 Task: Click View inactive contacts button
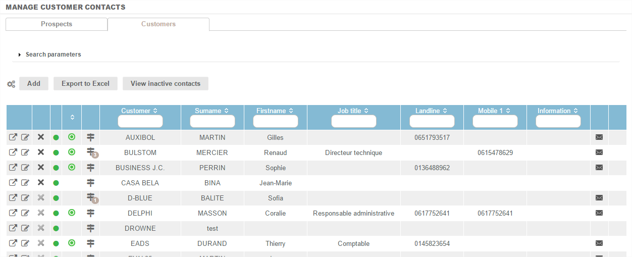(x=165, y=84)
